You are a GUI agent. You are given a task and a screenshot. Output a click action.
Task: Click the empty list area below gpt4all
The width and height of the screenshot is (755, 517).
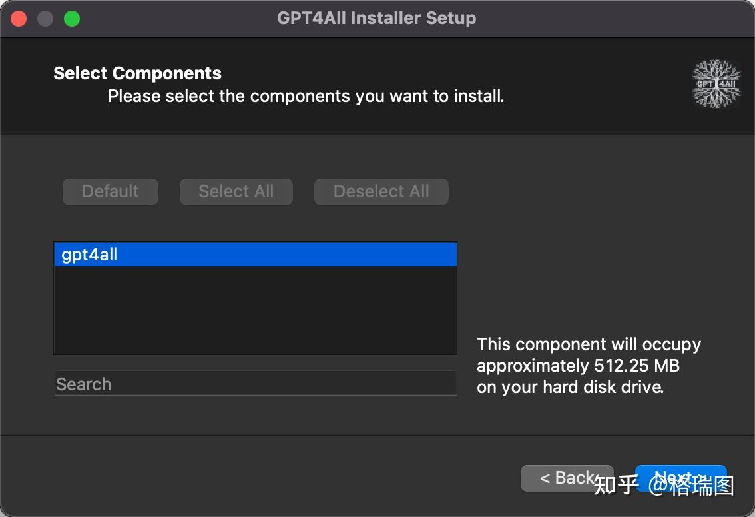(255, 313)
